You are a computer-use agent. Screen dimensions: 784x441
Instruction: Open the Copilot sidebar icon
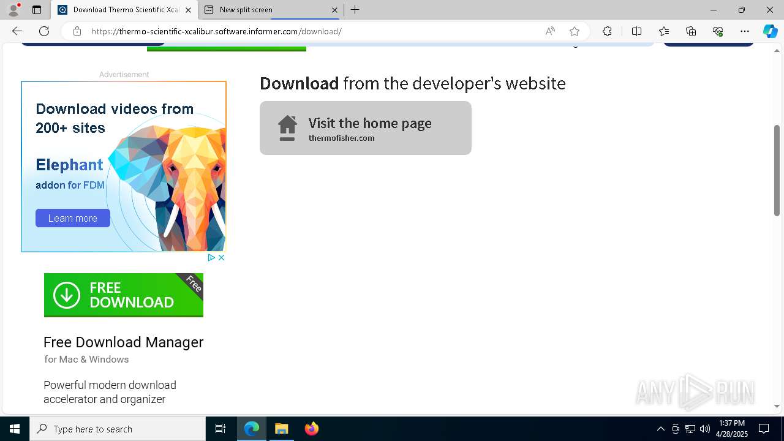click(771, 31)
